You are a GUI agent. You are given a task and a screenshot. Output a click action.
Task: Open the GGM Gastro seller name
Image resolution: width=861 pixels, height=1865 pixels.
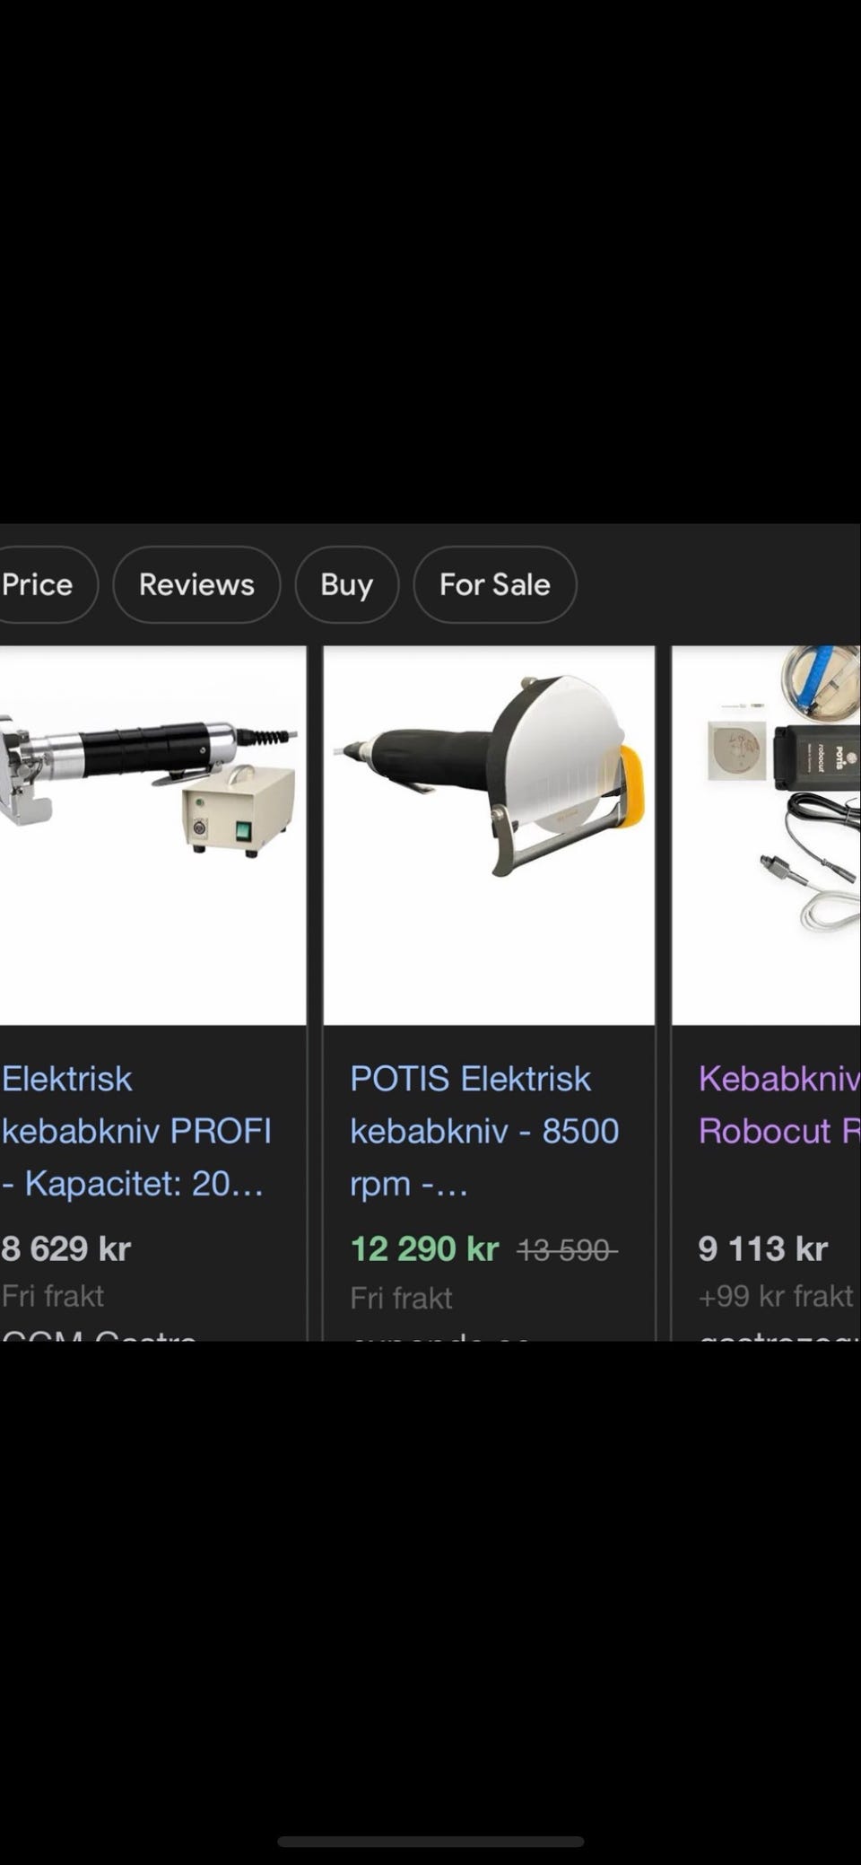click(99, 1335)
